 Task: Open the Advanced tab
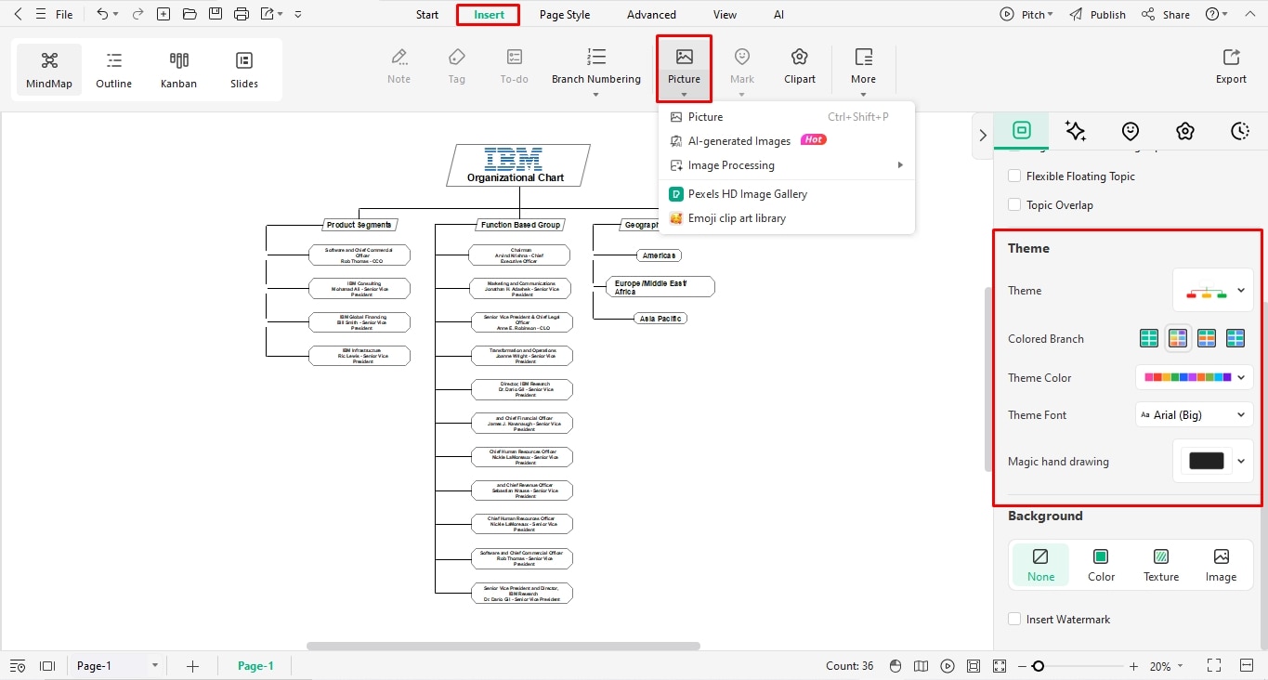(651, 15)
